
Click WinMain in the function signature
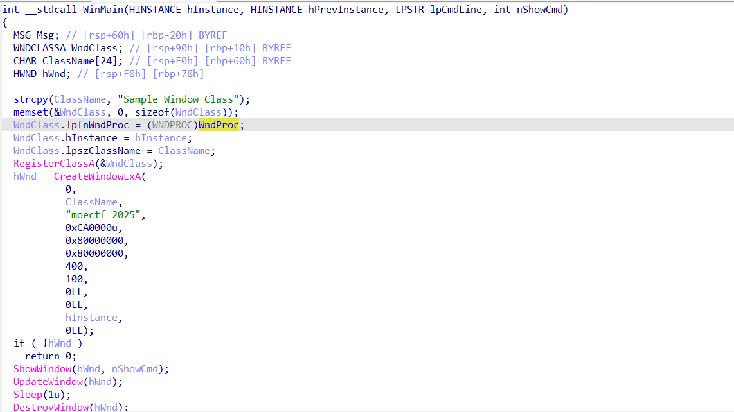tap(103, 10)
